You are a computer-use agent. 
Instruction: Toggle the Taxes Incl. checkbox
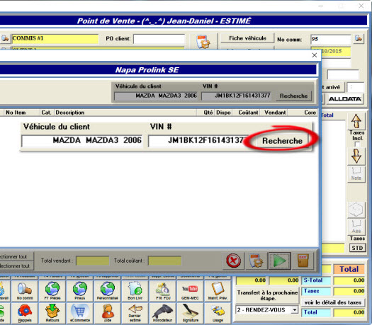point(357,144)
